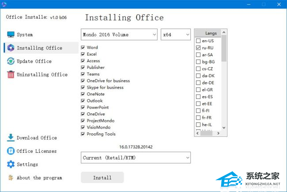Open the Mondo 2016 Volume dropdown
287x192 pixels.
click(119, 34)
